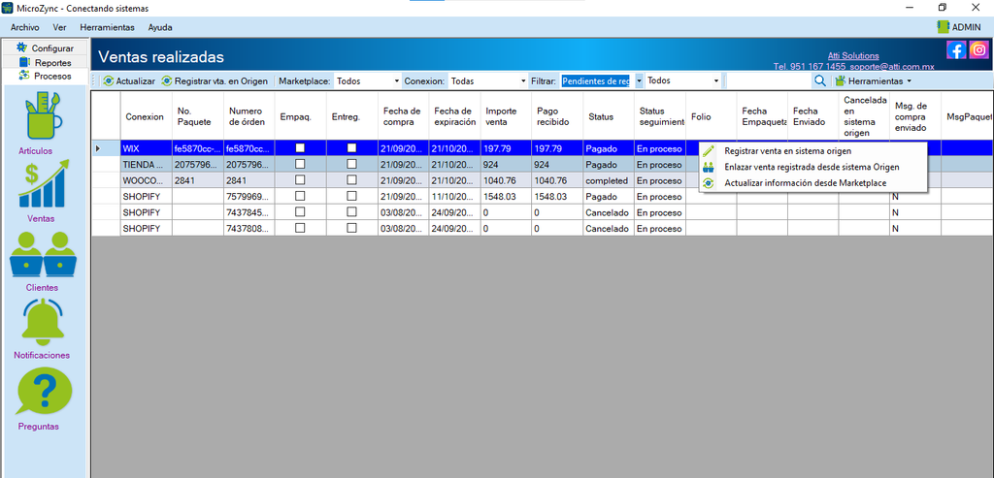
Task: Choose Enlazar venta registrada desde sistema Origen
Action: click(x=813, y=167)
